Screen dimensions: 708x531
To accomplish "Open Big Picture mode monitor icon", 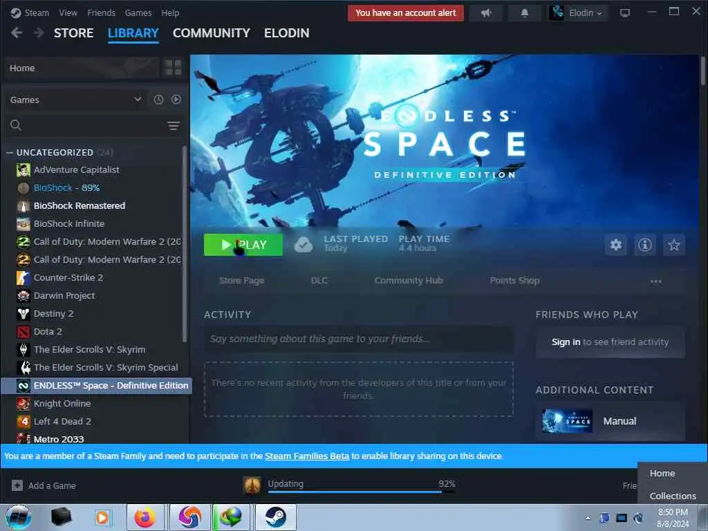I will coord(625,13).
